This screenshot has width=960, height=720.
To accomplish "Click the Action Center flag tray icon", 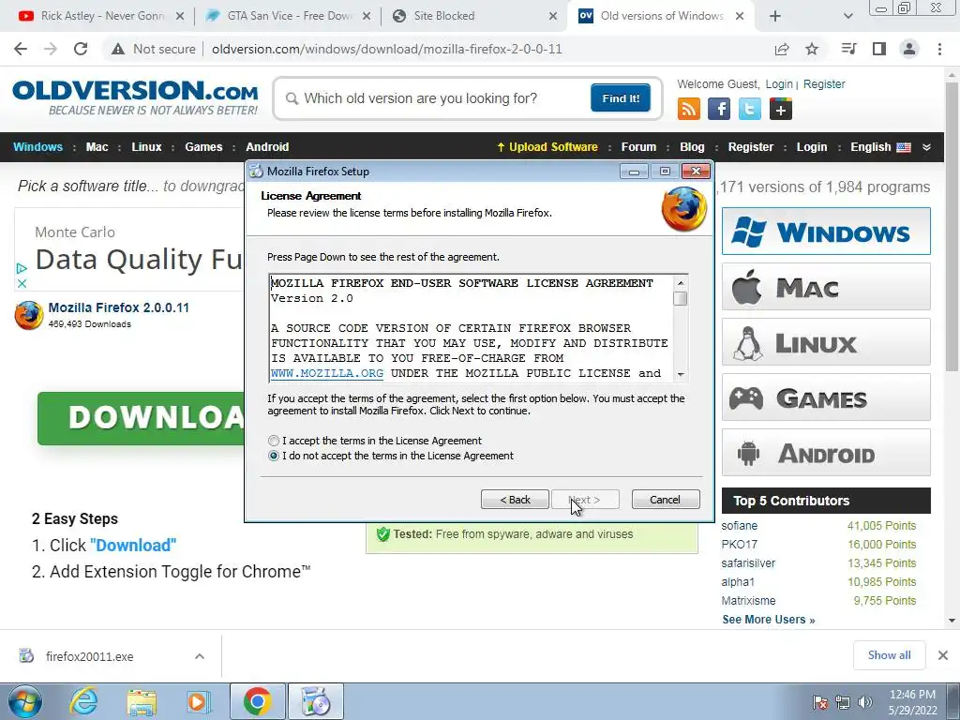I will click(x=819, y=702).
